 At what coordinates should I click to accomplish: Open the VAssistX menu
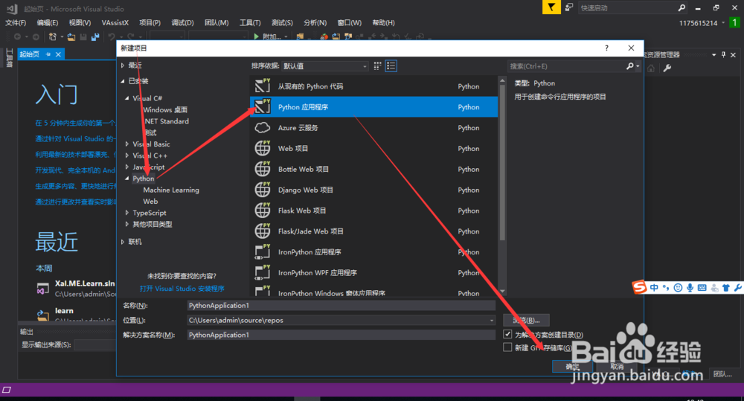point(115,23)
